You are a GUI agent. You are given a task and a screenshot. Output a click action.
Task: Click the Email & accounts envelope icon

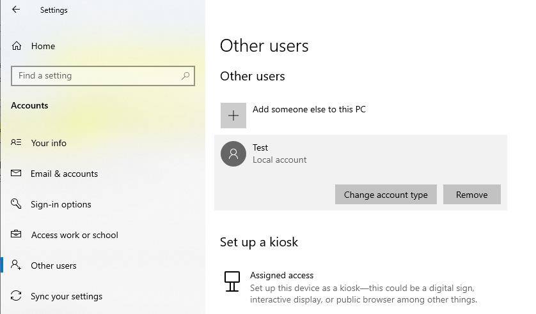point(17,174)
